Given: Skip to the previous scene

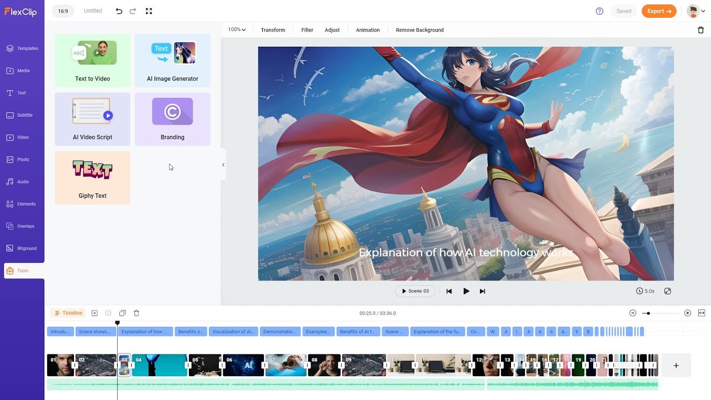Looking at the screenshot, I should coord(449,291).
